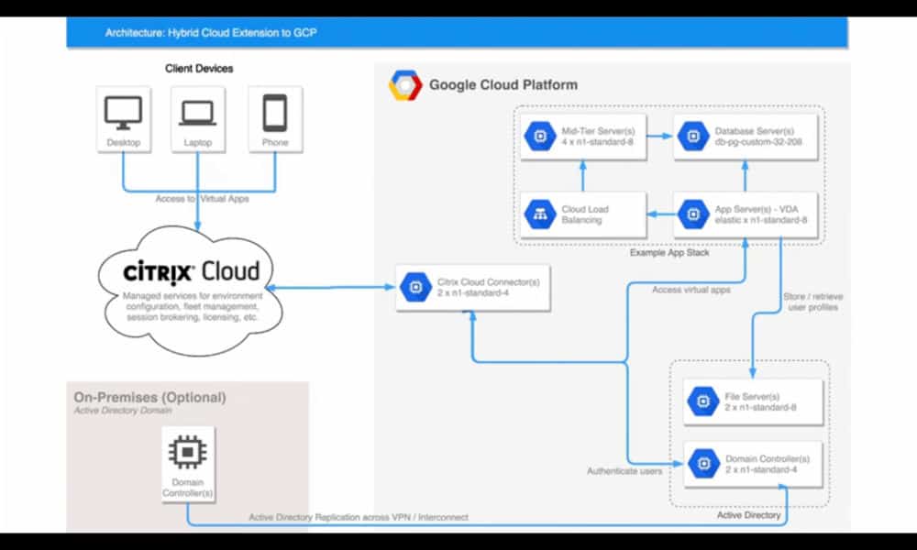This screenshot has height=550, width=917.
Task: Click the On-Premises Domain Controller chip icon
Action: (188, 453)
